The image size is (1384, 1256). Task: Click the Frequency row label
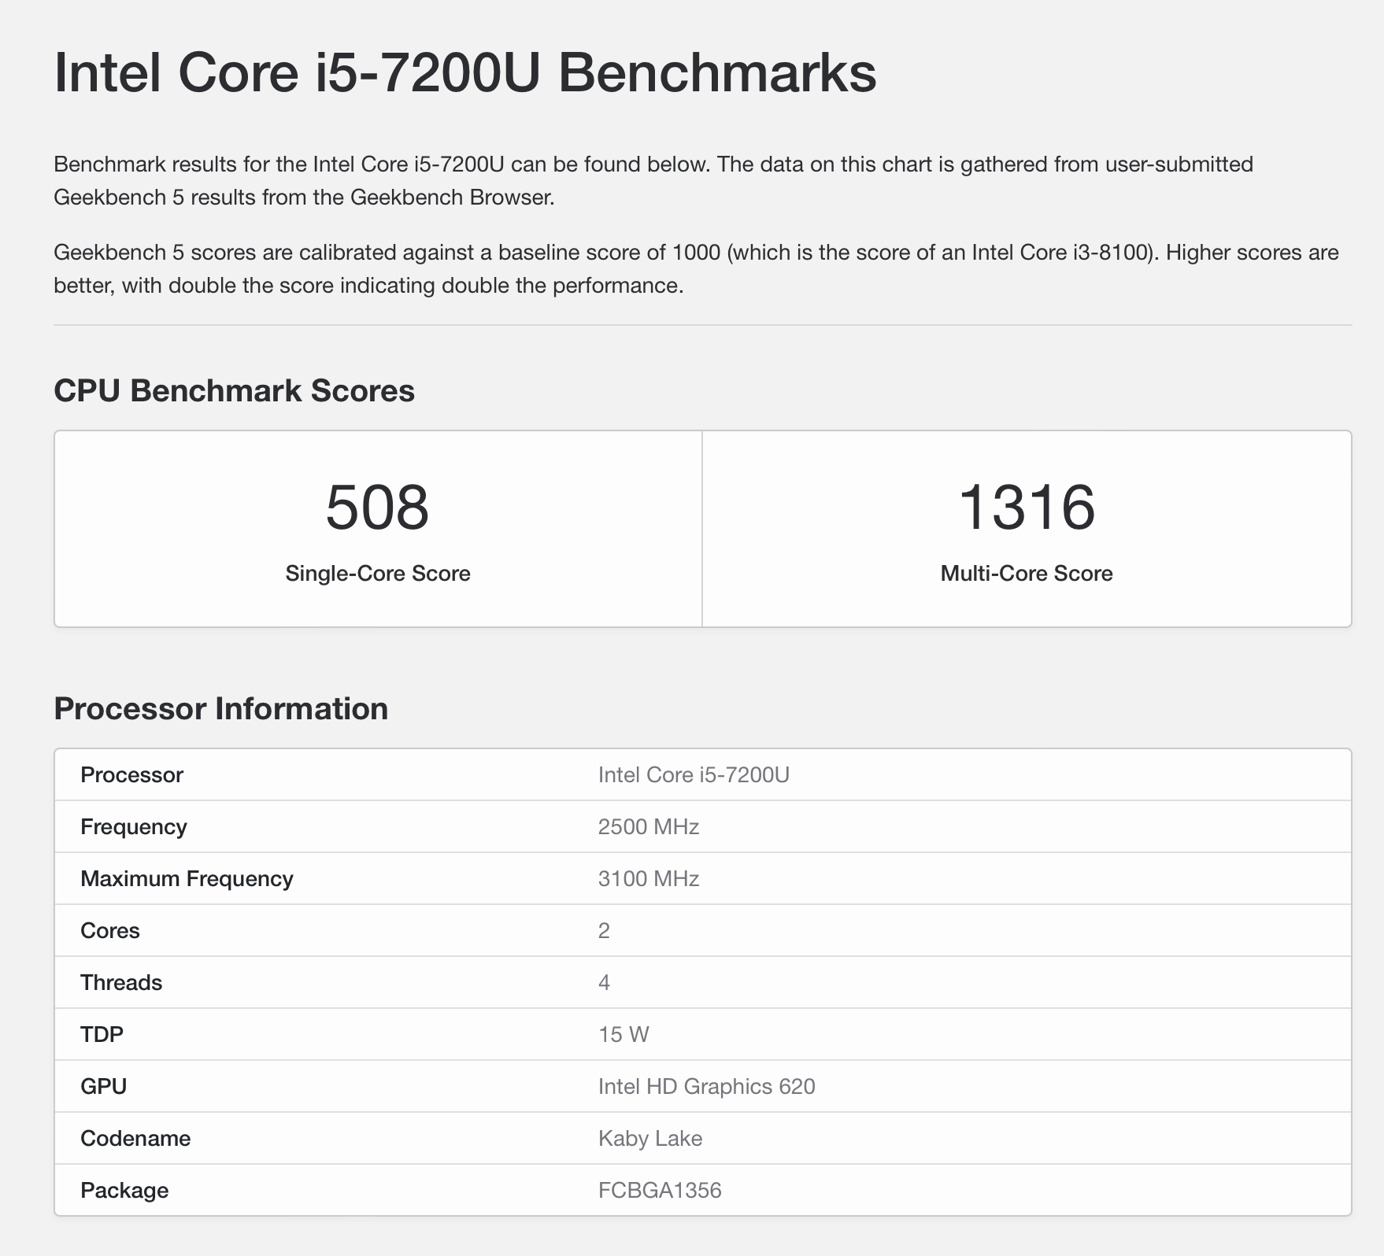pyautogui.click(x=134, y=827)
